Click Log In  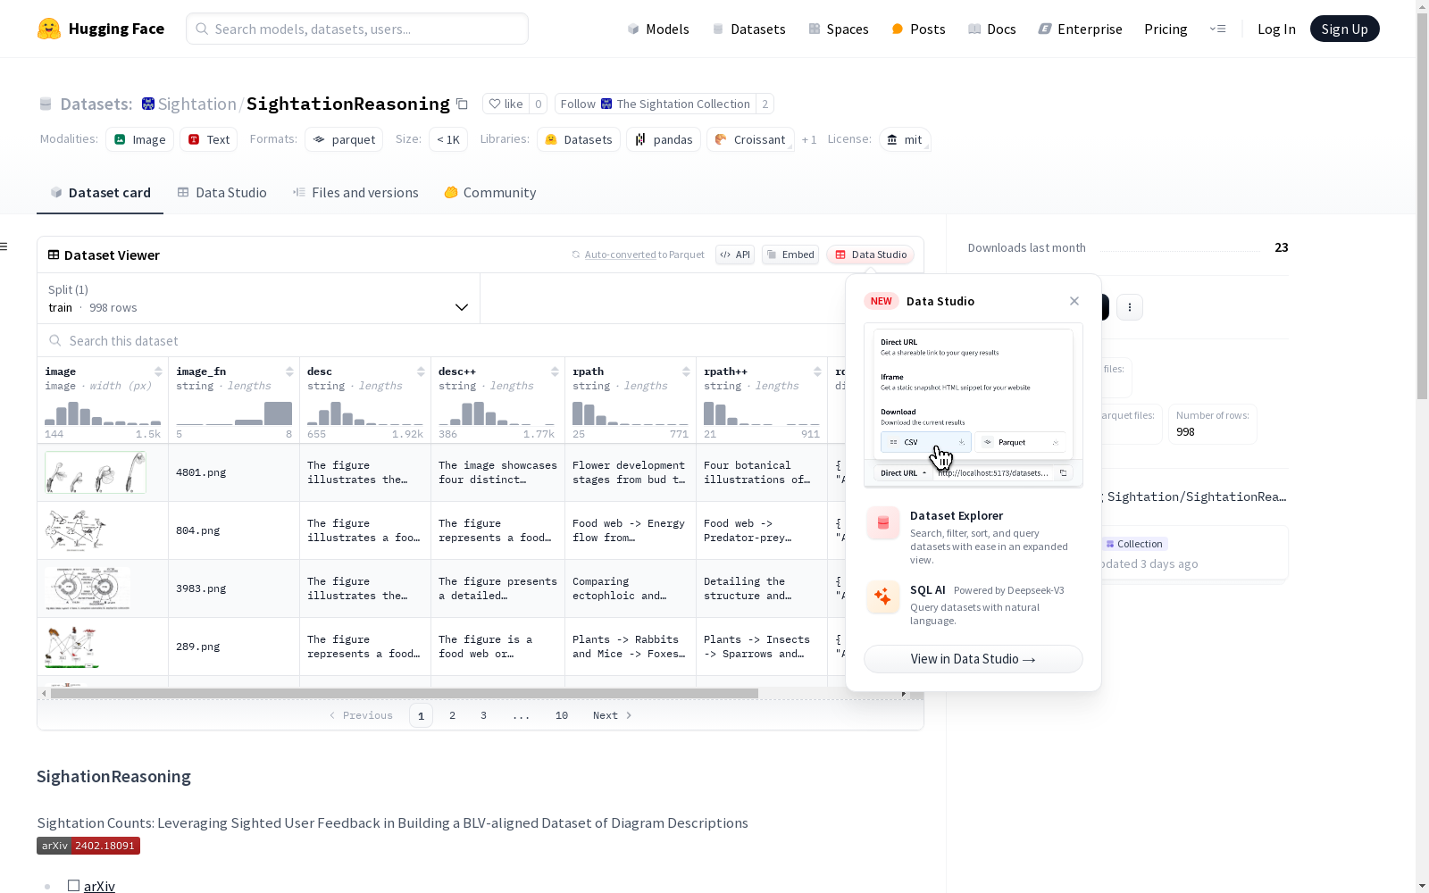click(1276, 29)
